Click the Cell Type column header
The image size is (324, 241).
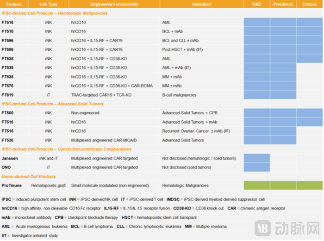[x=48, y=4]
